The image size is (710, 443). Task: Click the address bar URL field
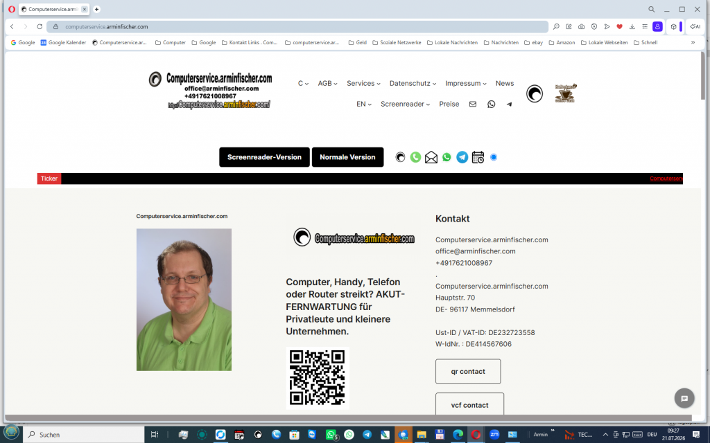click(297, 27)
